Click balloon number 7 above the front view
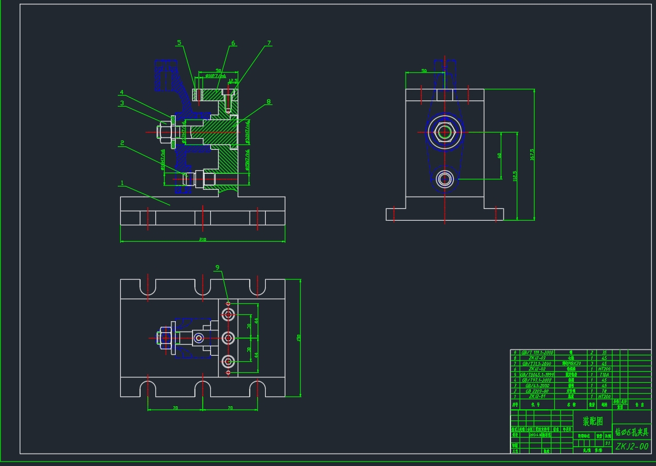 point(269,43)
